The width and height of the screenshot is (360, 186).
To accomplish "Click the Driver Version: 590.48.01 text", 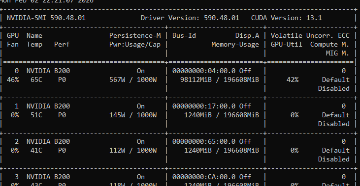I will click(190, 18).
